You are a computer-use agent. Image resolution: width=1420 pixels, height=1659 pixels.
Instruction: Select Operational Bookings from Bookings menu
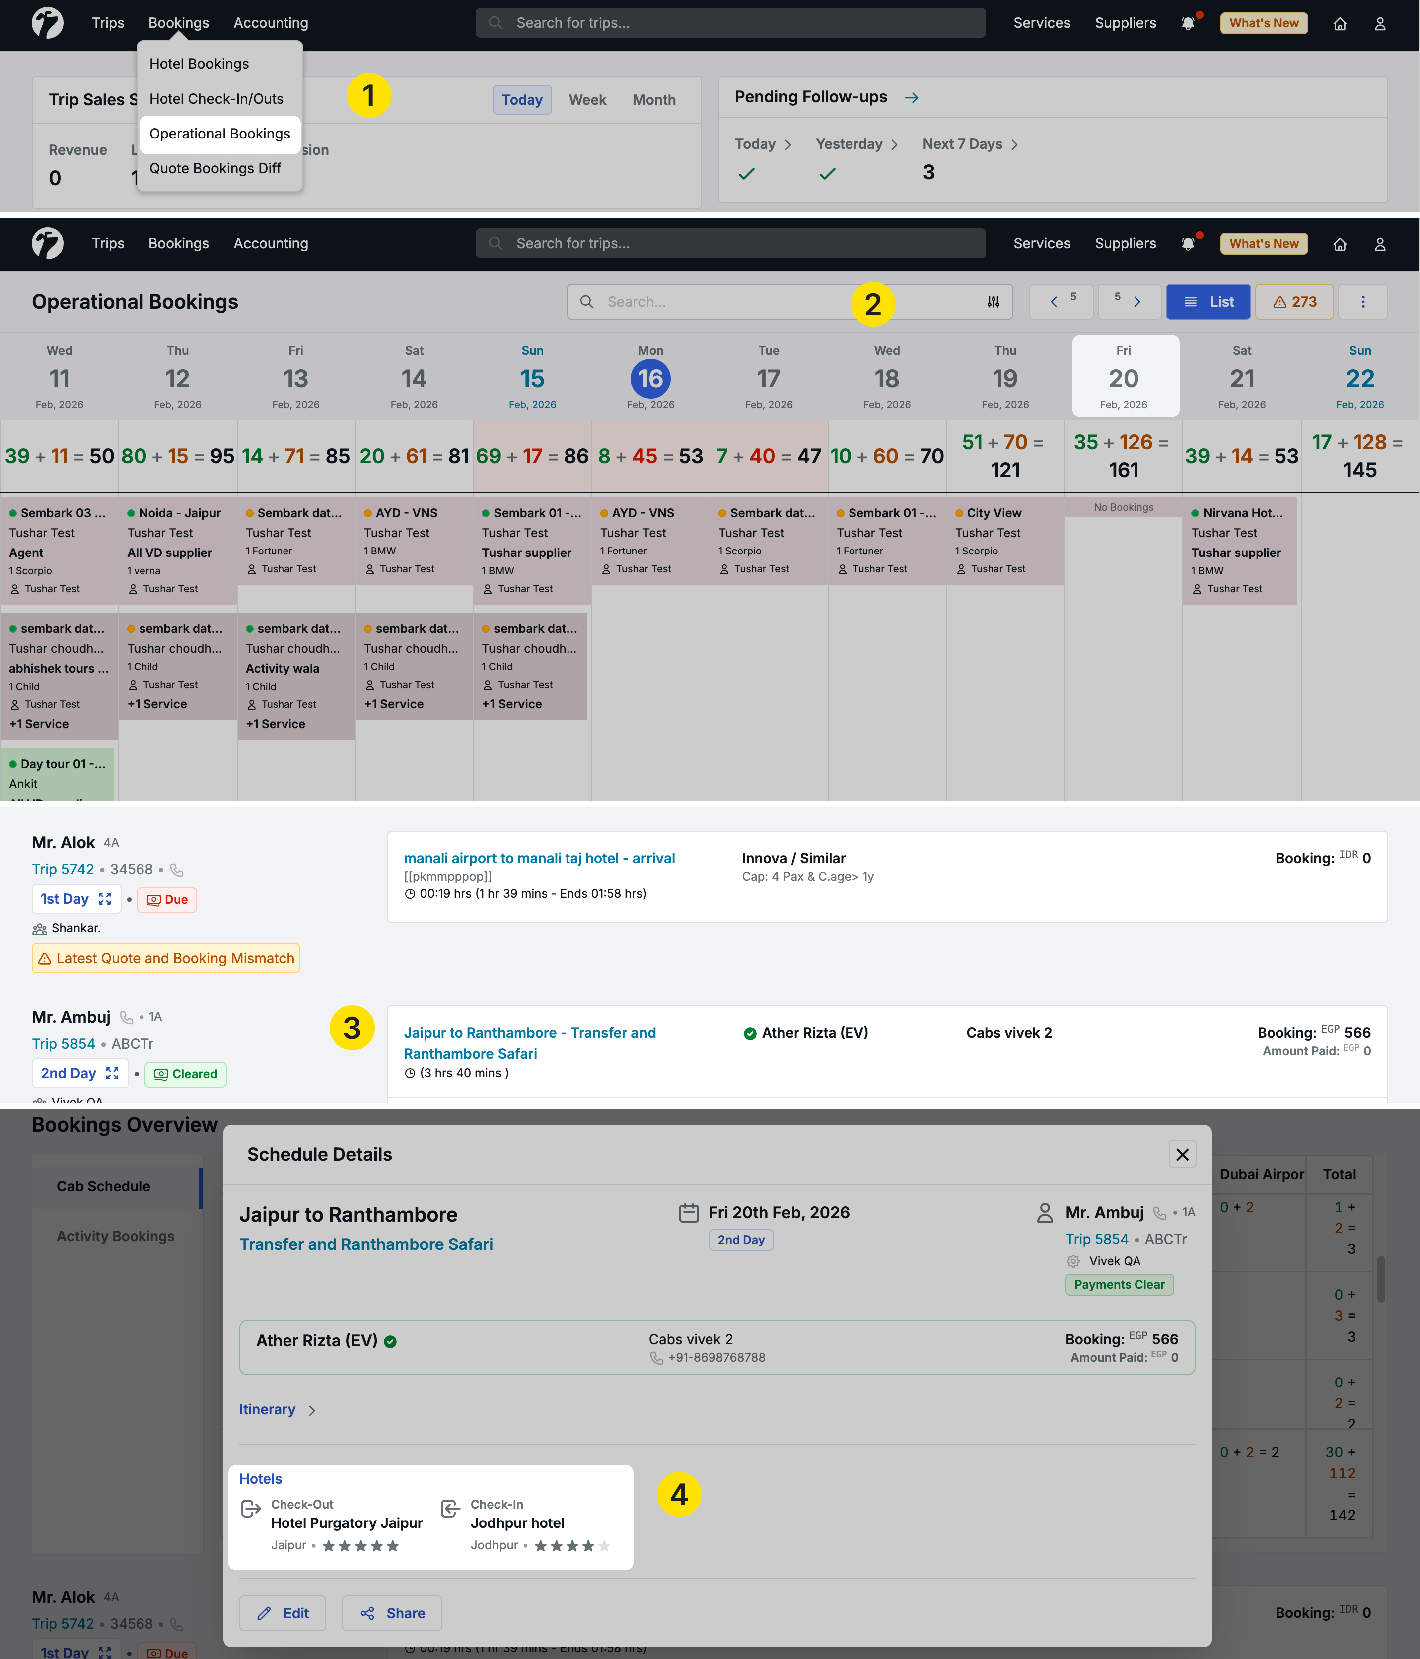219,134
